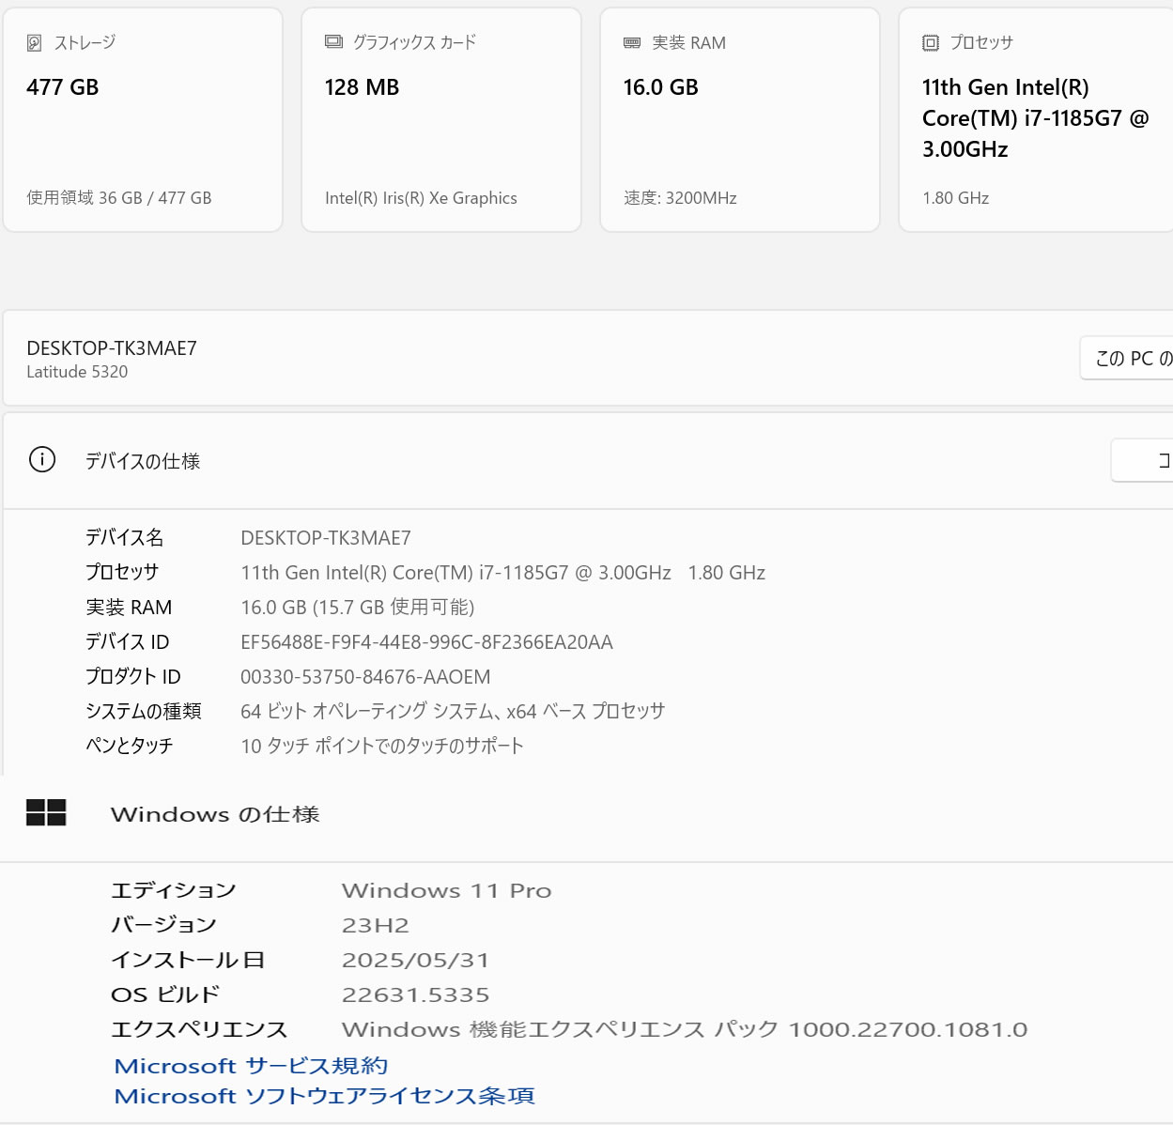Click the 1.80 GHz text in processor card
The height and width of the screenshot is (1125, 1173).
[955, 198]
